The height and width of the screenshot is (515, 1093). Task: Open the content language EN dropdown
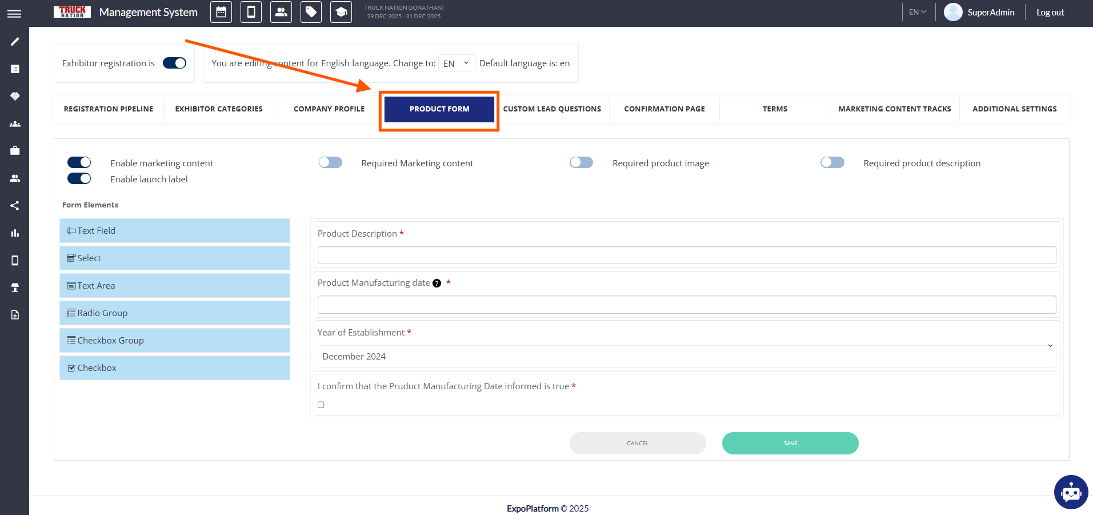457,63
